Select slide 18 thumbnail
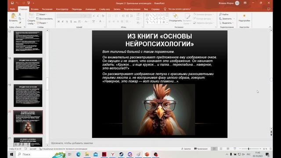This screenshot has width=281, height=158. 28,69
